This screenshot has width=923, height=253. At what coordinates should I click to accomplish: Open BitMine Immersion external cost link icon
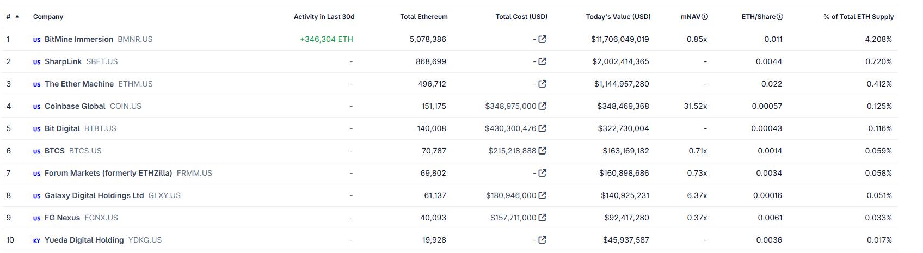coord(542,39)
